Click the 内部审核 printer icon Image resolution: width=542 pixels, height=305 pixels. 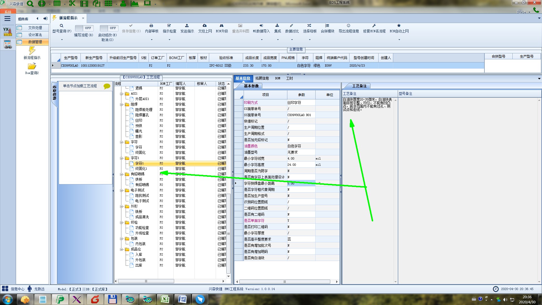point(151,26)
